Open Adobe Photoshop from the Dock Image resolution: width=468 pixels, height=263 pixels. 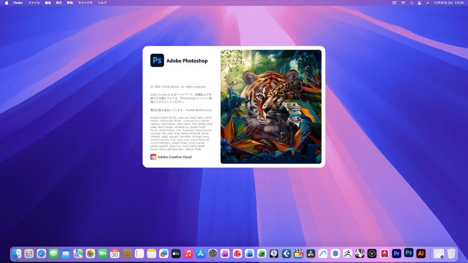point(408,253)
